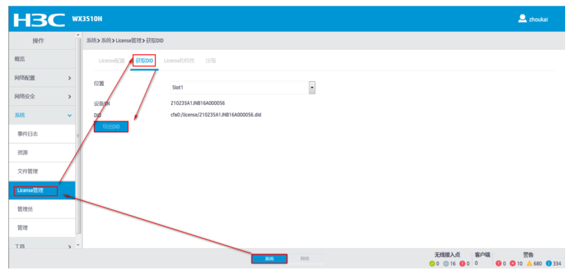
Task: Click sidebar scrollbar up arrow
Action: [78, 35]
